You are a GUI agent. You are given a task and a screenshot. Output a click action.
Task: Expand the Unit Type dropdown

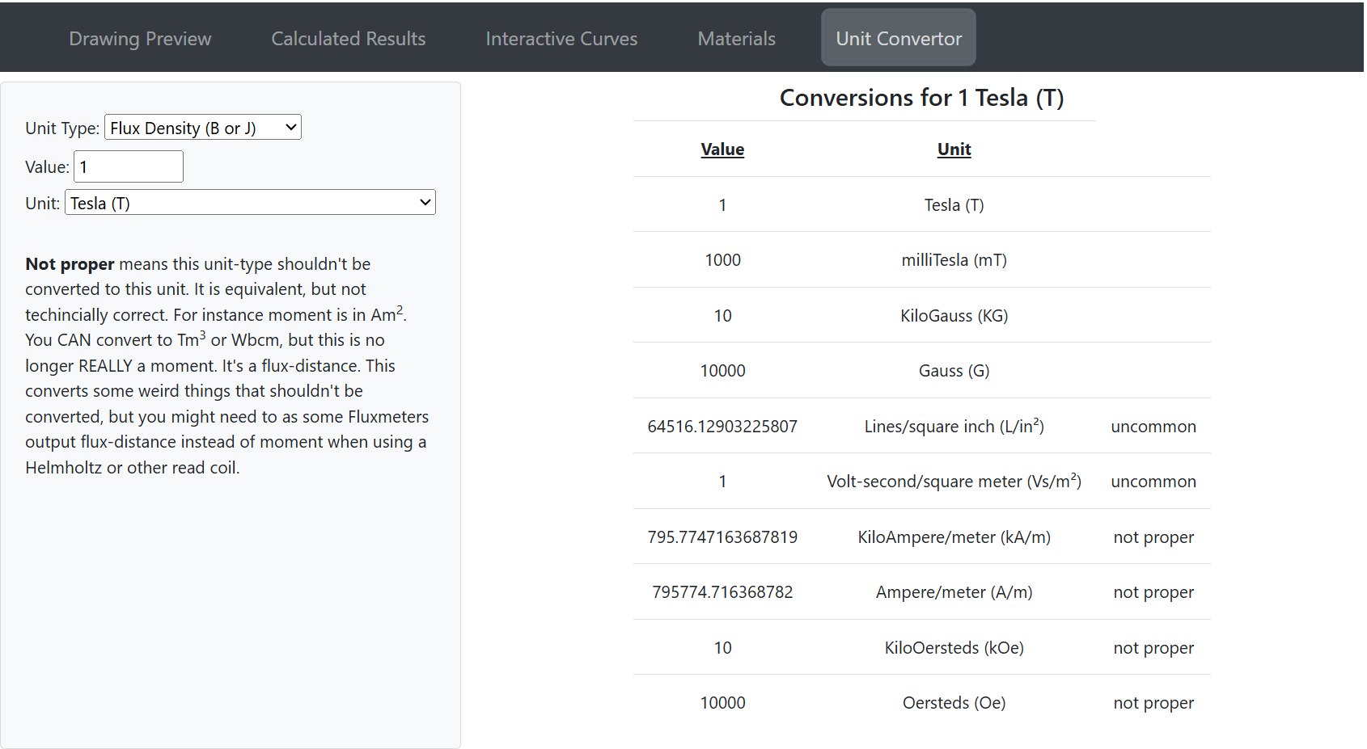(202, 128)
